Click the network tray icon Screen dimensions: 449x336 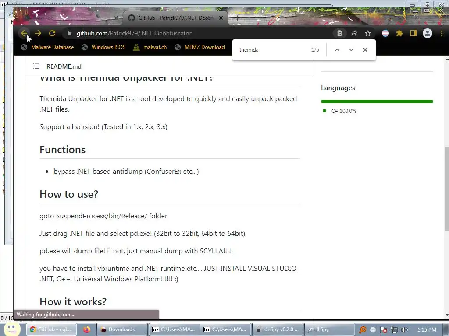394,330
